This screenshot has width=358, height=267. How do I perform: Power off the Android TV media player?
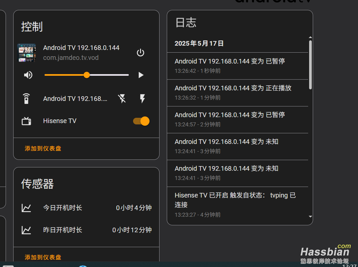140,53
